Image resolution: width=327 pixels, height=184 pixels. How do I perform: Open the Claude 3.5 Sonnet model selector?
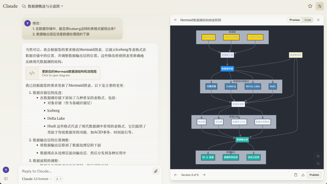click(36, 179)
